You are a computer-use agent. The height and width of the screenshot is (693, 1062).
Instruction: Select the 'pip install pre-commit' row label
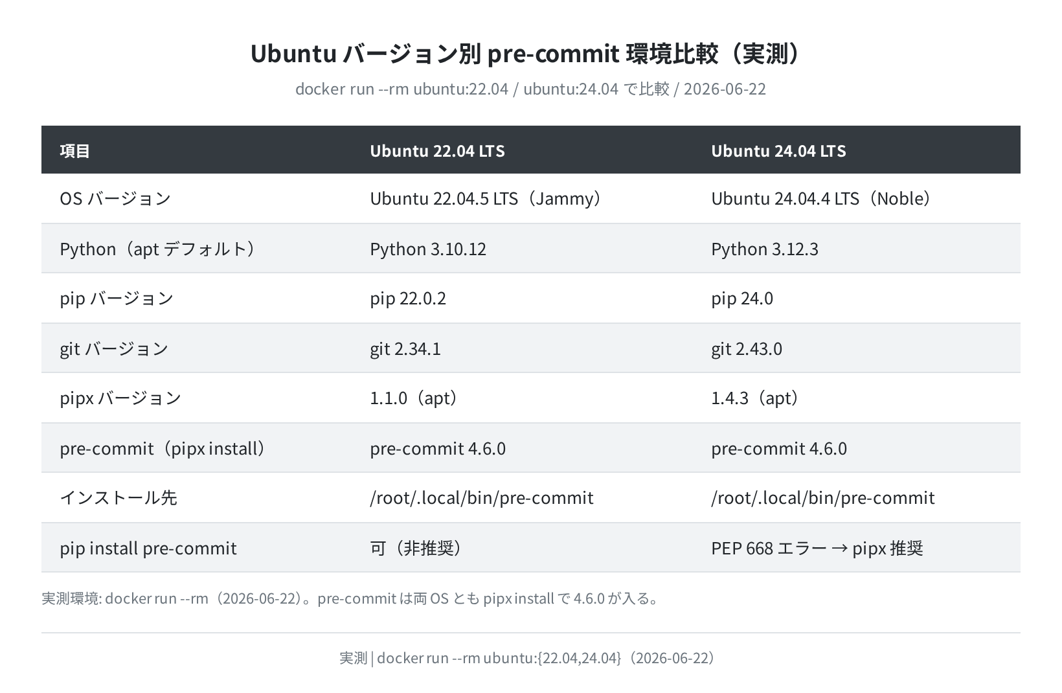pos(148,548)
